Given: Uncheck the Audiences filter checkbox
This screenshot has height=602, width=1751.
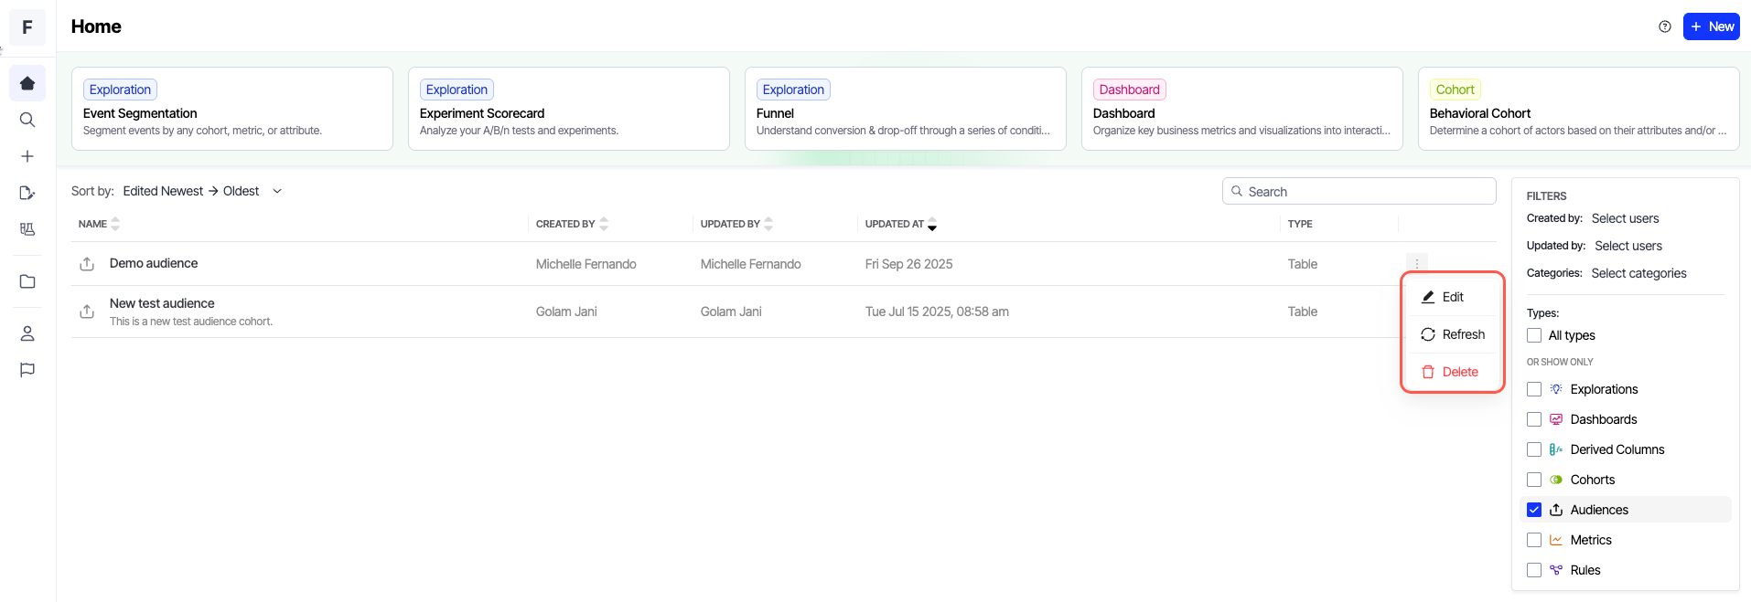Looking at the screenshot, I should point(1534,510).
